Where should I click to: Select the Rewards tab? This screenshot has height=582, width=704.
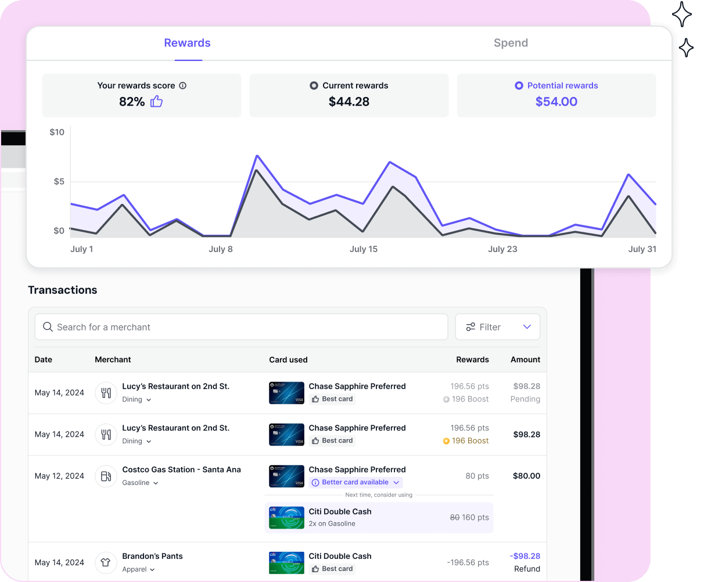(187, 42)
